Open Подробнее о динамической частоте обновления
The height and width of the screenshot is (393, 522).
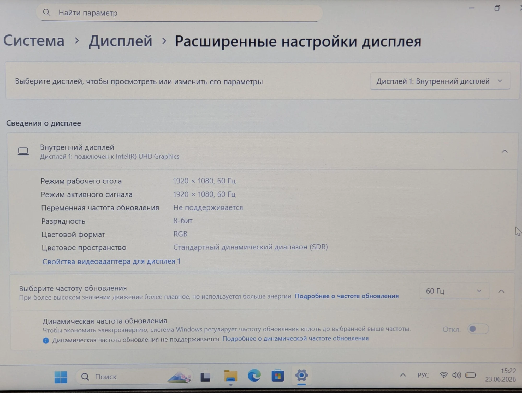[295, 338]
